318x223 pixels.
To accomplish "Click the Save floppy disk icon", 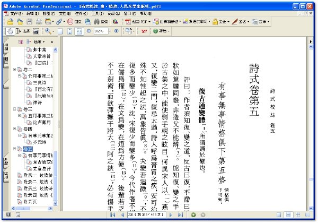I will click(x=29, y=22).
